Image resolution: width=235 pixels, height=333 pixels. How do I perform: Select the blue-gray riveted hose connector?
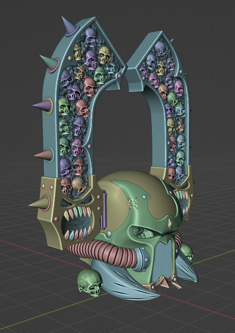click(142, 260)
